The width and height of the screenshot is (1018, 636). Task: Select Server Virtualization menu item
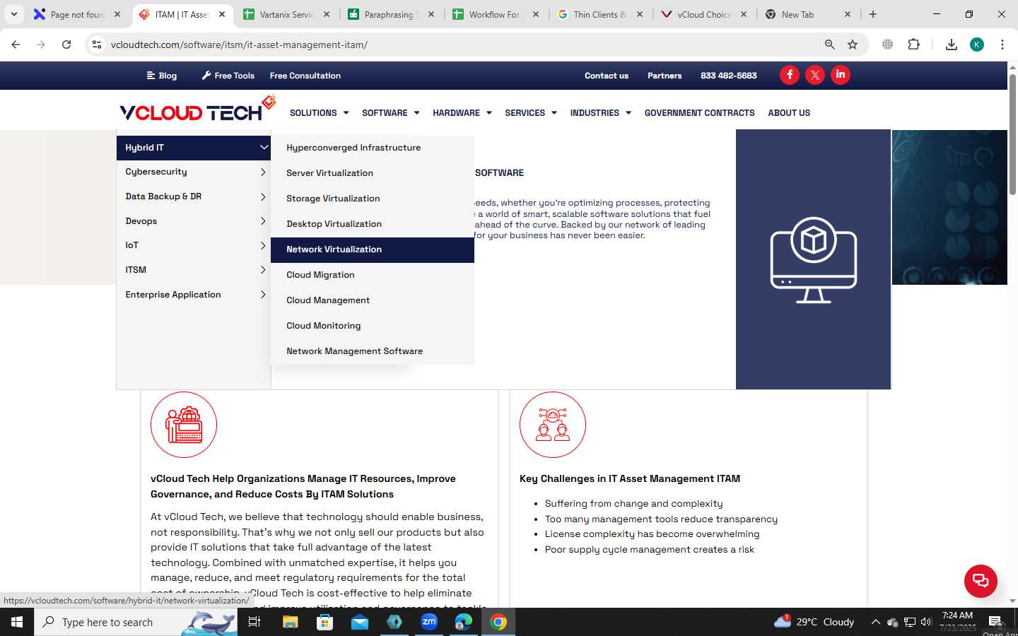373,173
